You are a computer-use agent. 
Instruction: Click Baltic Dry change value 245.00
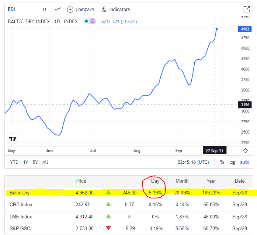(129, 193)
